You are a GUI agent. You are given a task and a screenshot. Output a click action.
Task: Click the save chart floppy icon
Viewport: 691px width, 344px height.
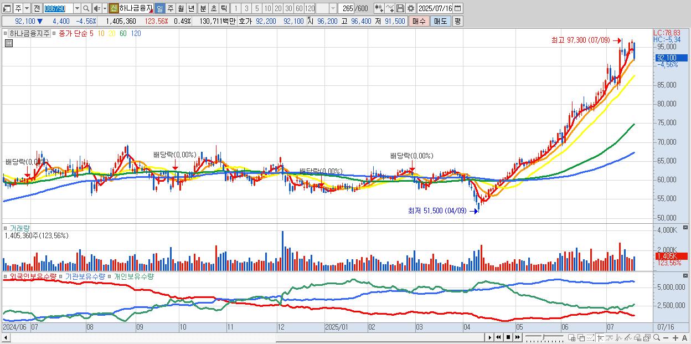400,8
